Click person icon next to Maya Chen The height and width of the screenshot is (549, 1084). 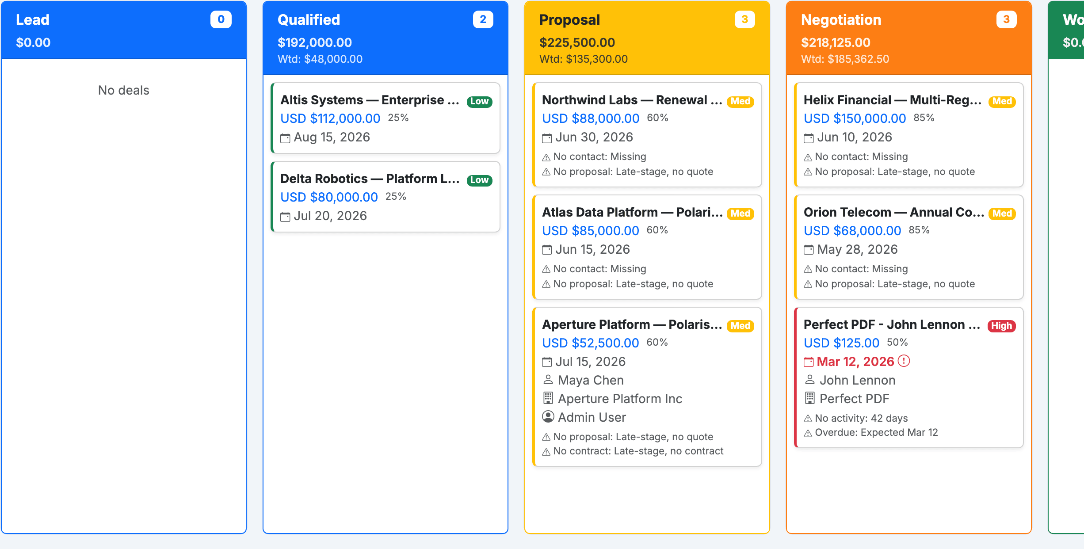point(548,380)
